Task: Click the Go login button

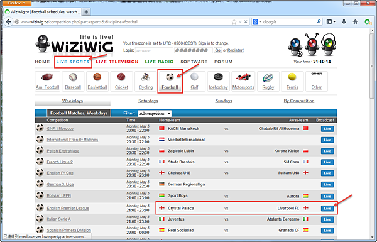Action: tap(217, 50)
